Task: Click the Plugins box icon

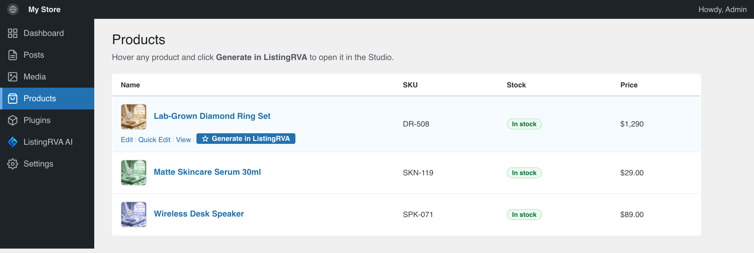Action: 13,120
